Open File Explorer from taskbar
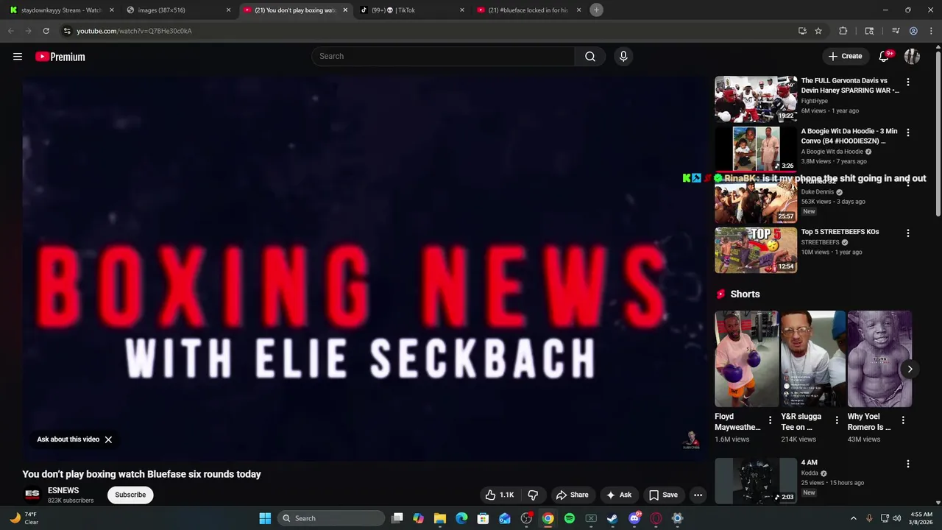 pos(440,518)
